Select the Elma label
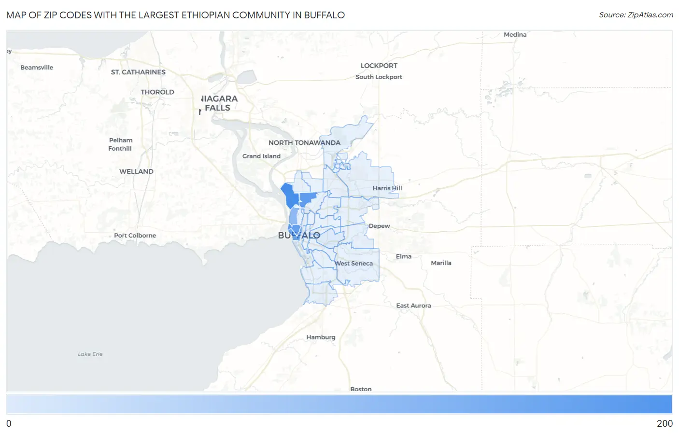 pos(404,256)
